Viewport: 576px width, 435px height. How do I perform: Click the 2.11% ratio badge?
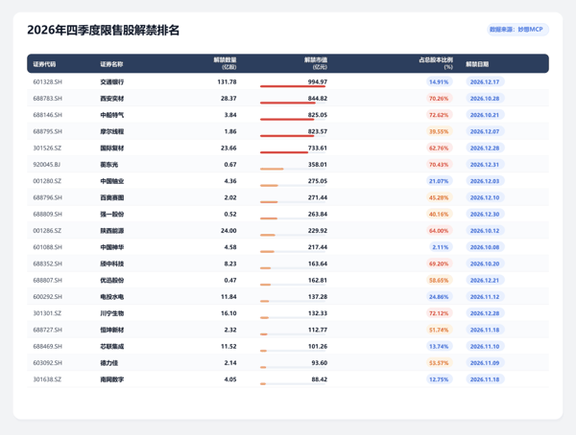441,247
